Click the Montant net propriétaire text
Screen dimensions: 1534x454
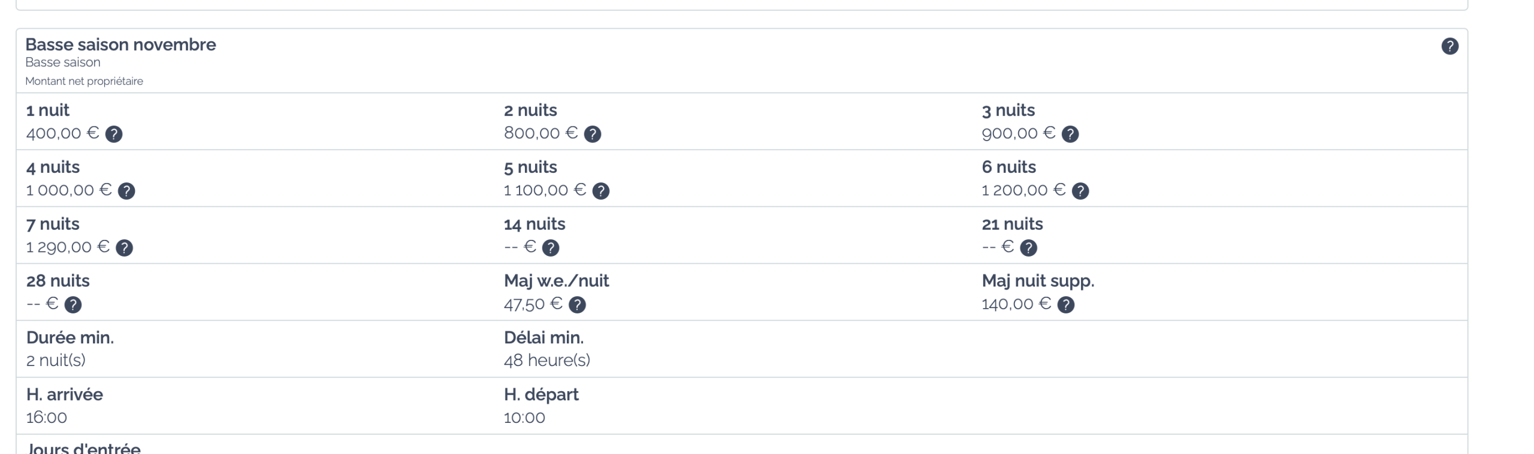coord(84,81)
